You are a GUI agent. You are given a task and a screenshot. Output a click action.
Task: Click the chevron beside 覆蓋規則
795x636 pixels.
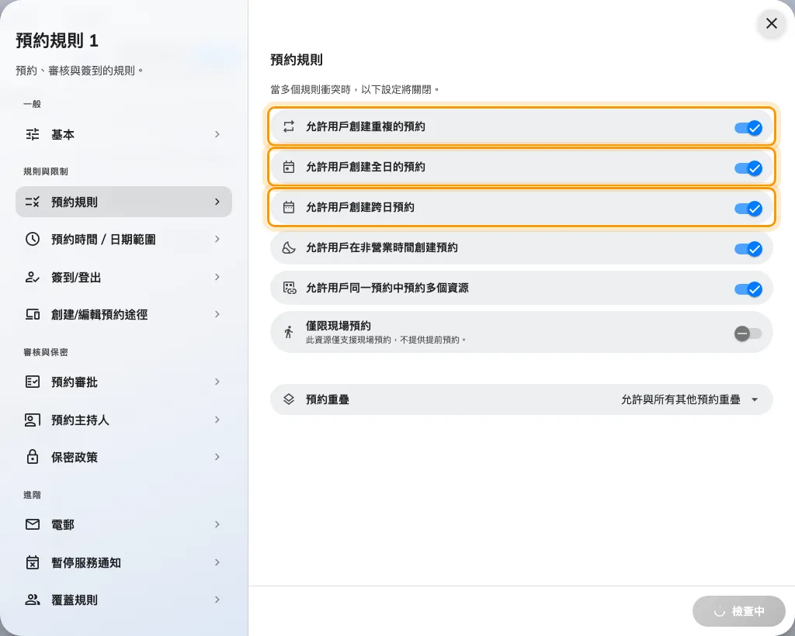click(x=217, y=600)
